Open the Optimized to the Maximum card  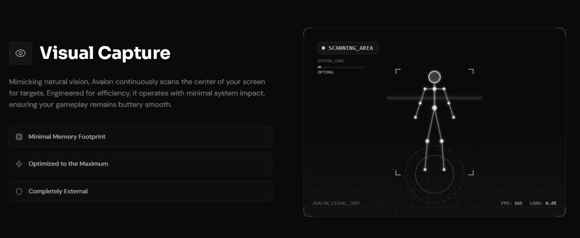tap(140, 164)
